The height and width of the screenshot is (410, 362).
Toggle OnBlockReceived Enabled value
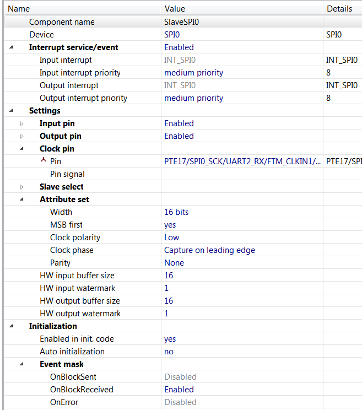179,390
